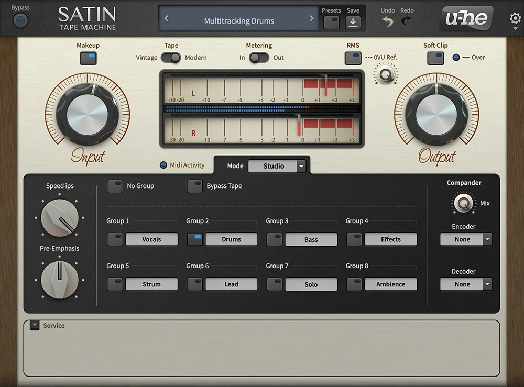Open the Mode dropdown showing Studio
Viewport: 524px width, 387px height.
(x=278, y=165)
